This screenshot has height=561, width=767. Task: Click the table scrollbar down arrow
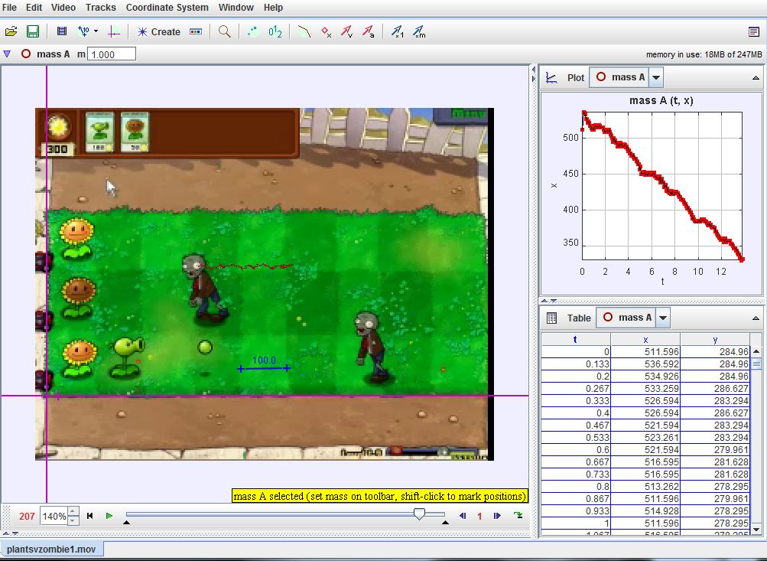pyautogui.click(x=756, y=529)
